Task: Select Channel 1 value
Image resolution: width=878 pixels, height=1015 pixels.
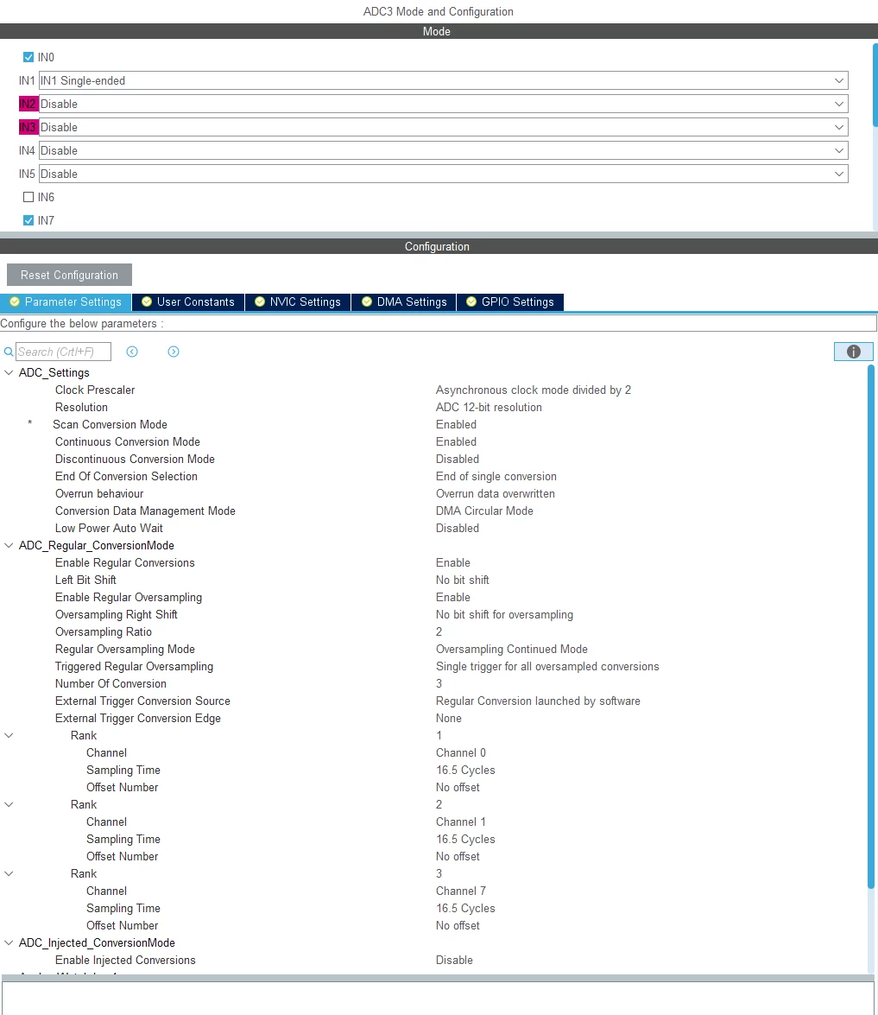Action: 461,822
